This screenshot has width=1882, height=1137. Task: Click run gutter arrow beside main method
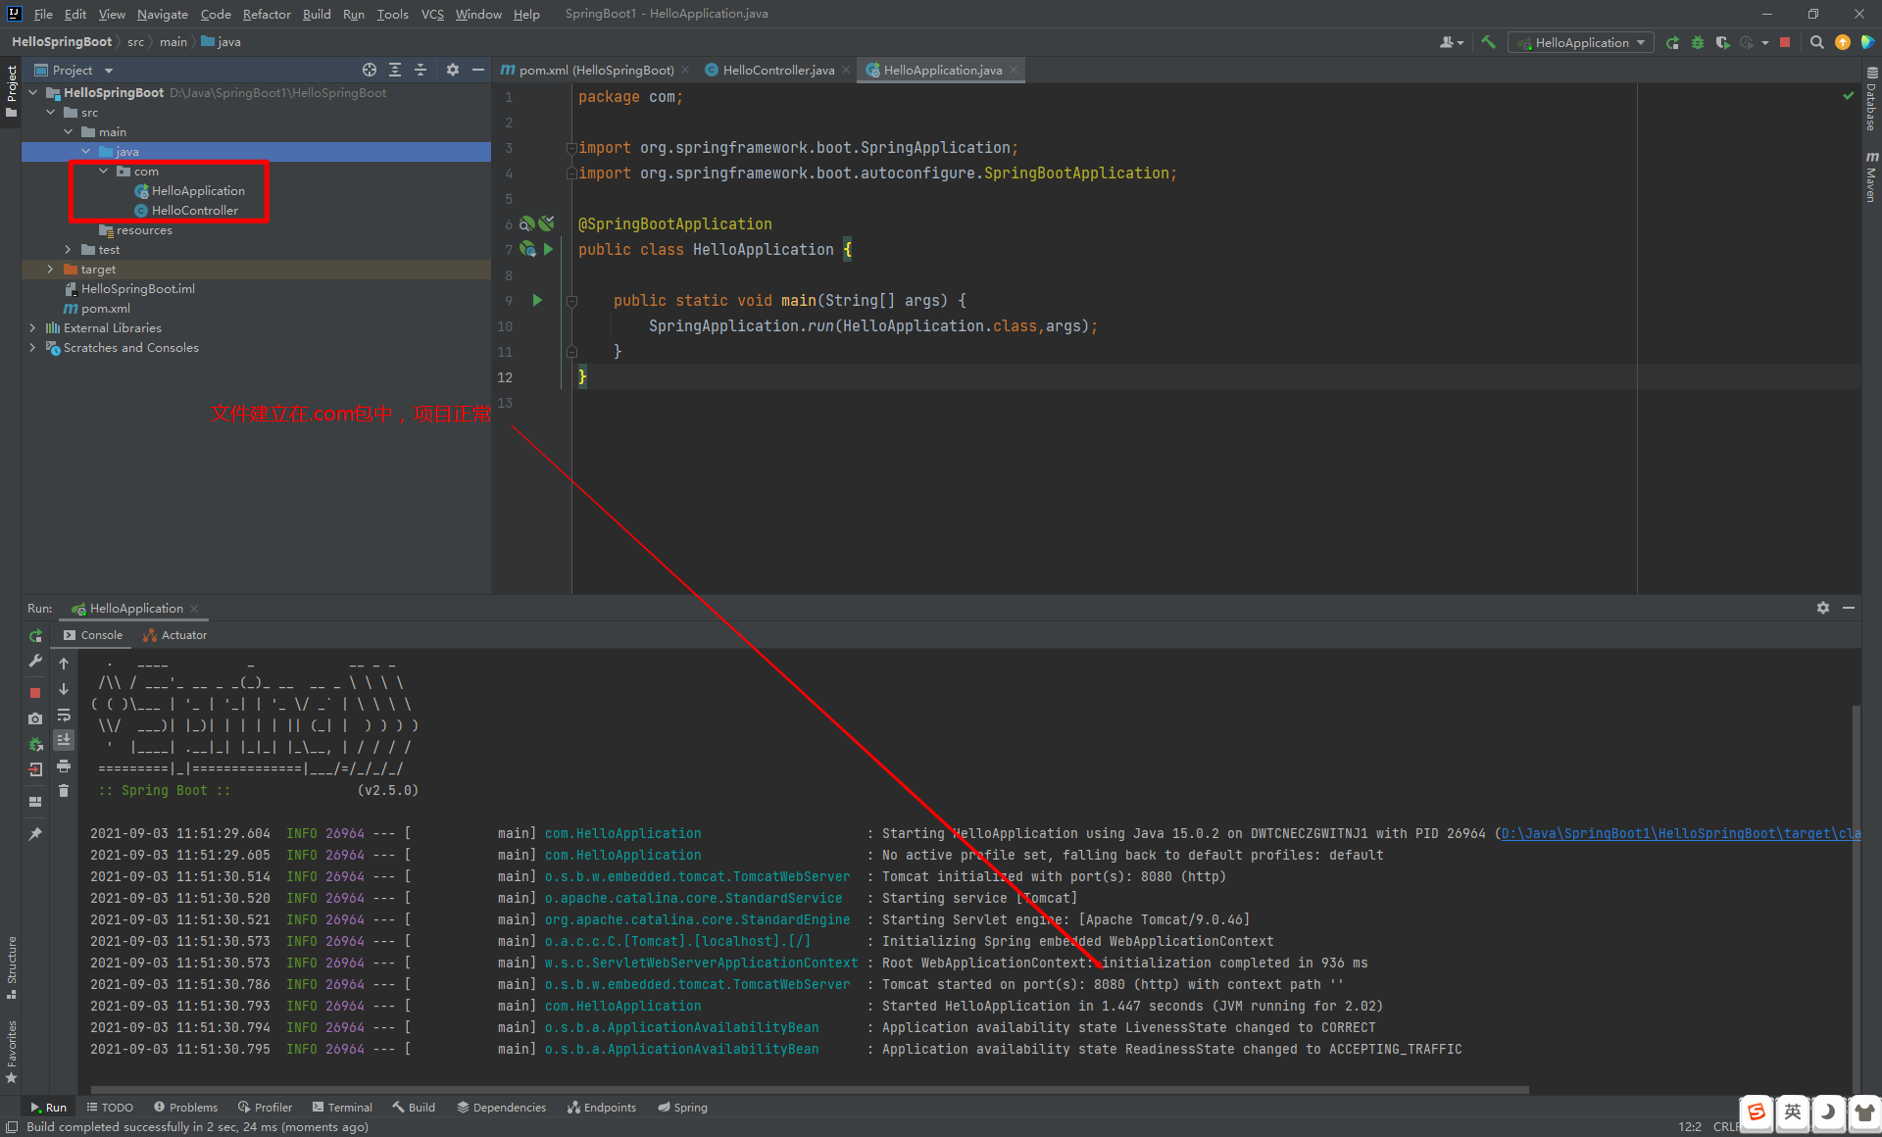[x=537, y=300]
